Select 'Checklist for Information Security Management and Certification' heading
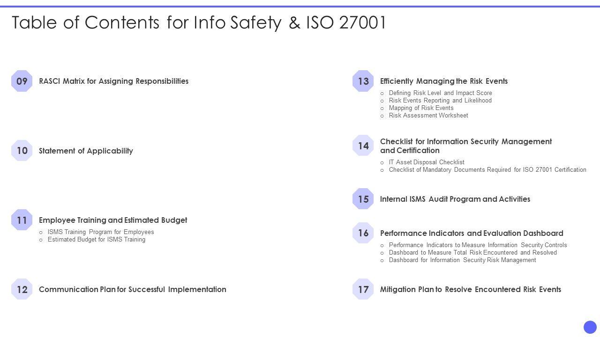The image size is (600, 337). 466,146
